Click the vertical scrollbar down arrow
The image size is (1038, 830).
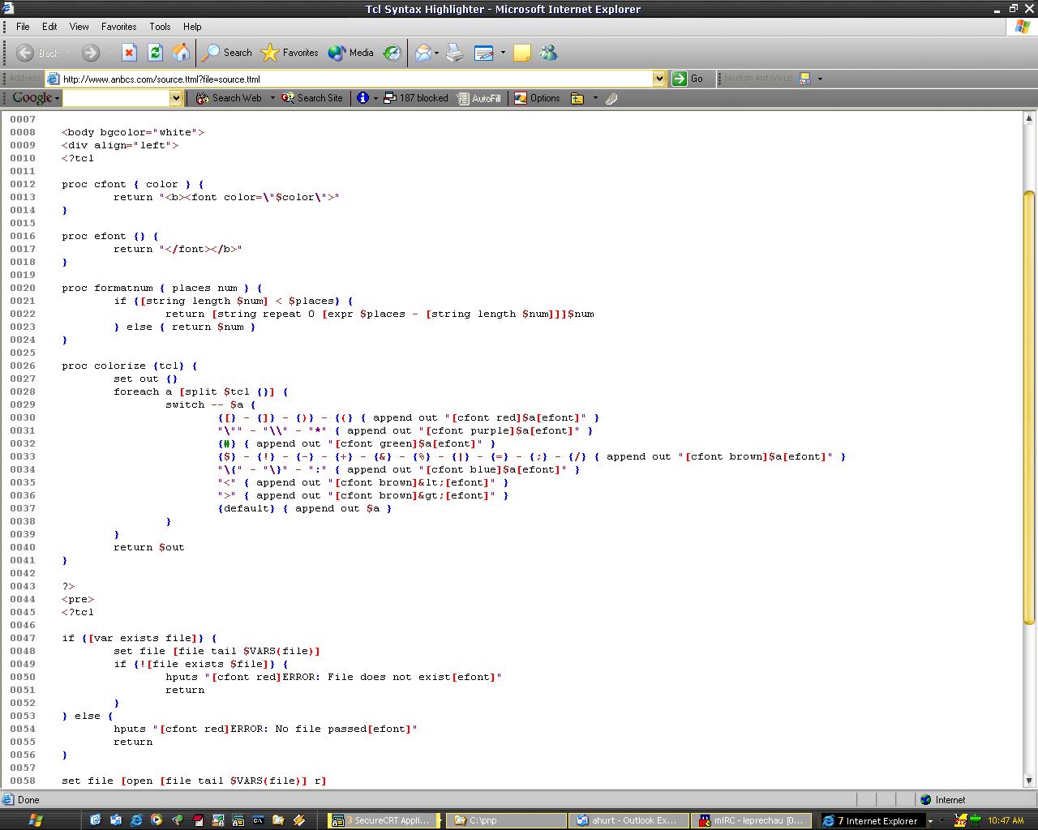pos(1029,781)
